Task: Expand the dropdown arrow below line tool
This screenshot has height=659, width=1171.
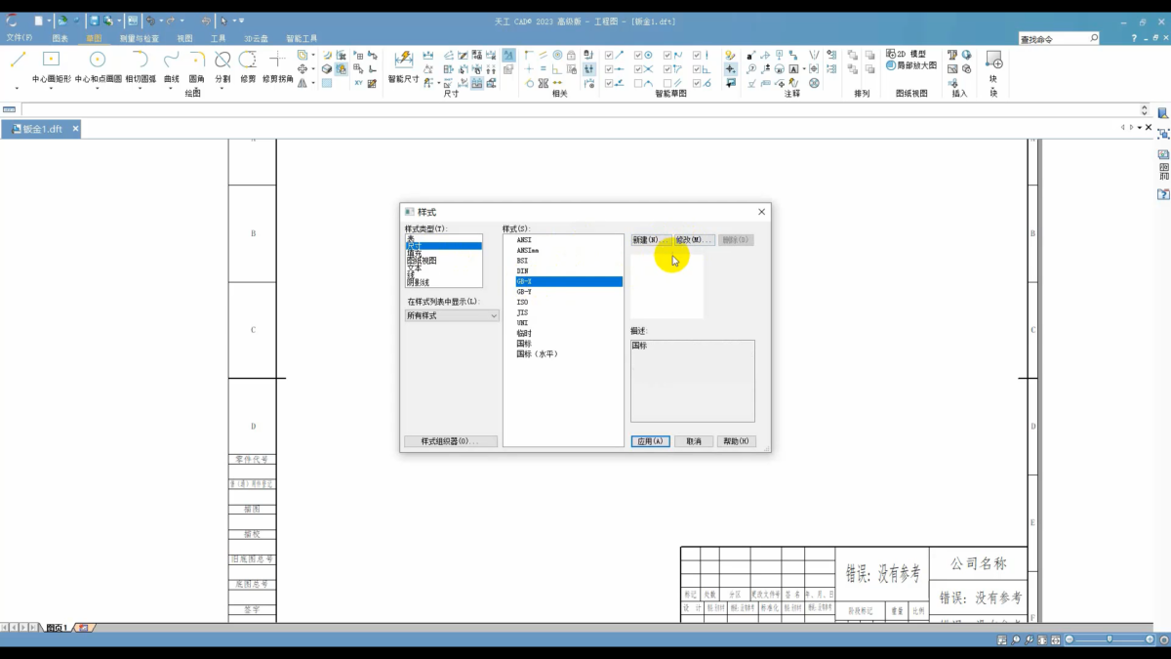Action: tap(17, 90)
